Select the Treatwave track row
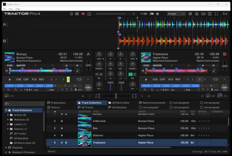The image size is (232, 156). [x=137, y=143]
